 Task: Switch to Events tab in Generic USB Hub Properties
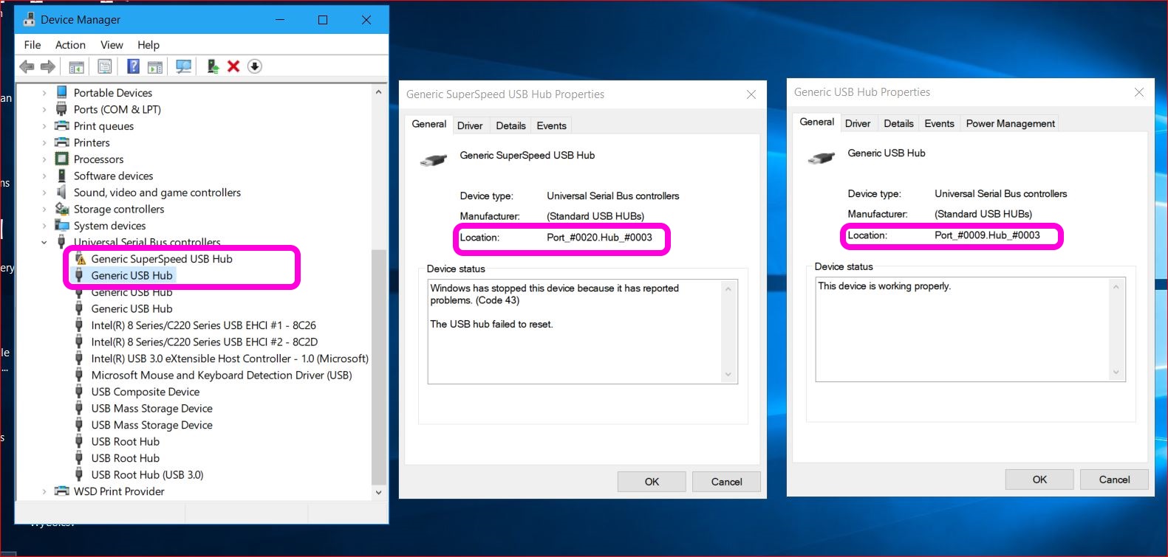(939, 123)
